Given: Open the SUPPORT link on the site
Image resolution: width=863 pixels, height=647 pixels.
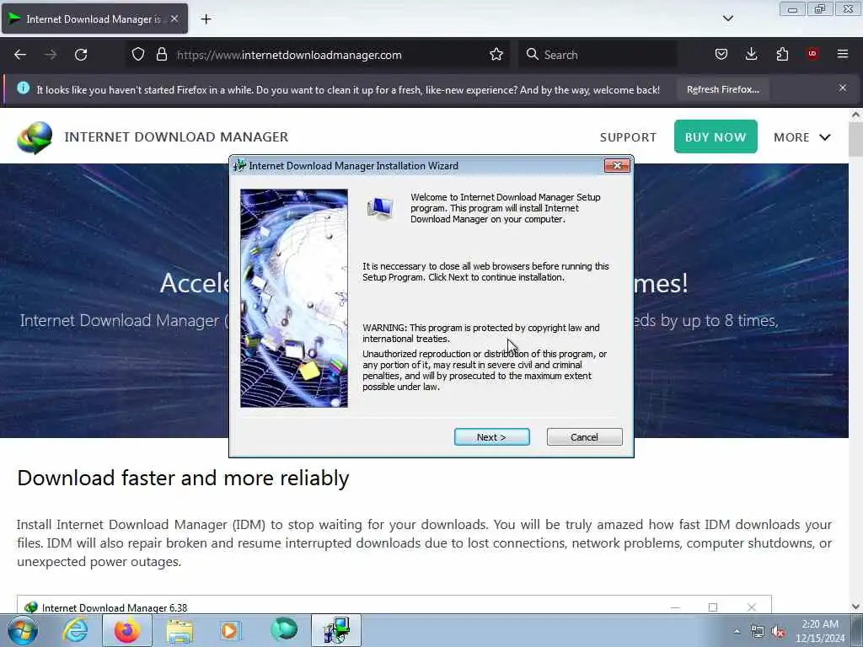Looking at the screenshot, I should coord(628,137).
